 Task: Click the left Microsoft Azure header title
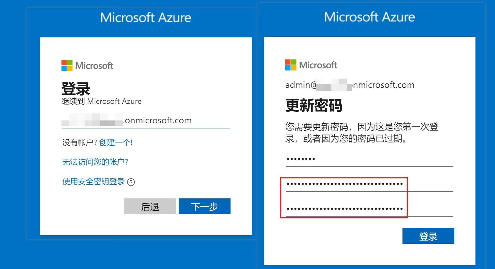146,18
